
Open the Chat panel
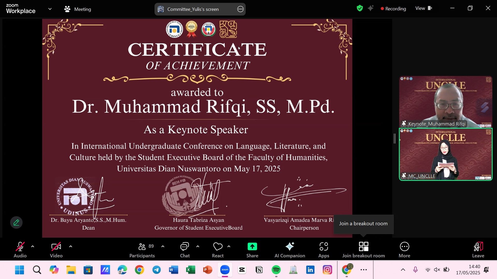185,250
